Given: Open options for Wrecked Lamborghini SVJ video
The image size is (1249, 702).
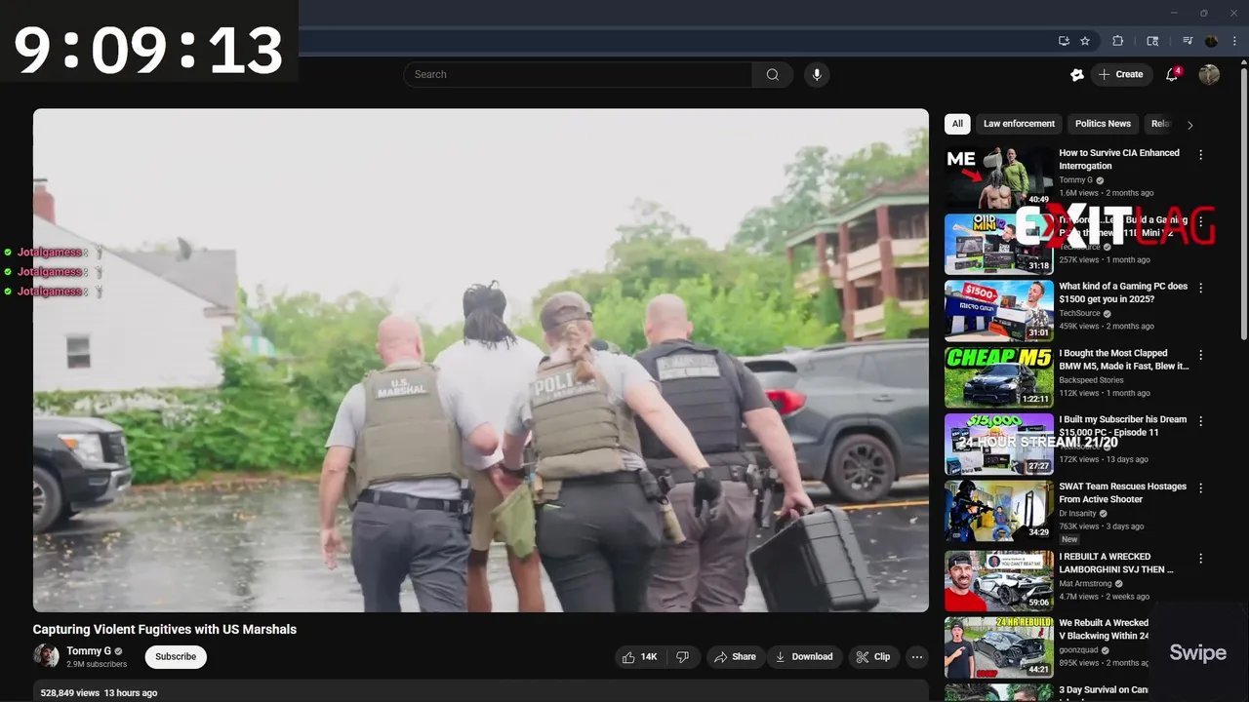Looking at the screenshot, I should (x=1201, y=559).
